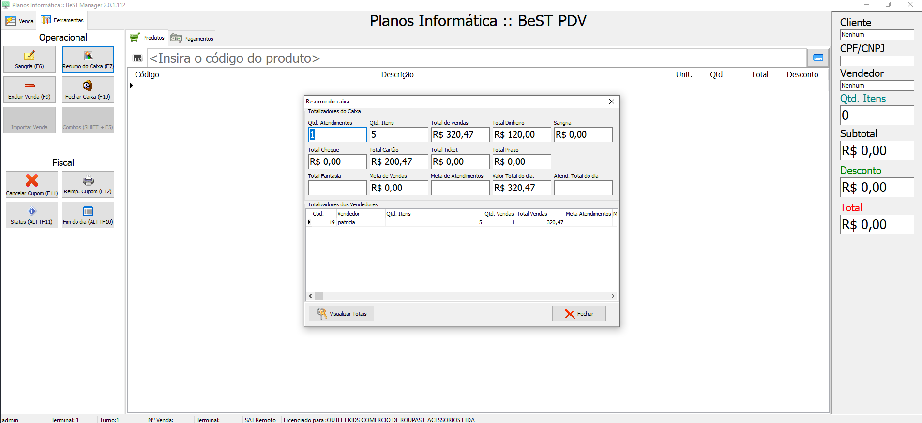Click the barcode icon beside product code
The height and width of the screenshot is (423, 922).
[137, 58]
